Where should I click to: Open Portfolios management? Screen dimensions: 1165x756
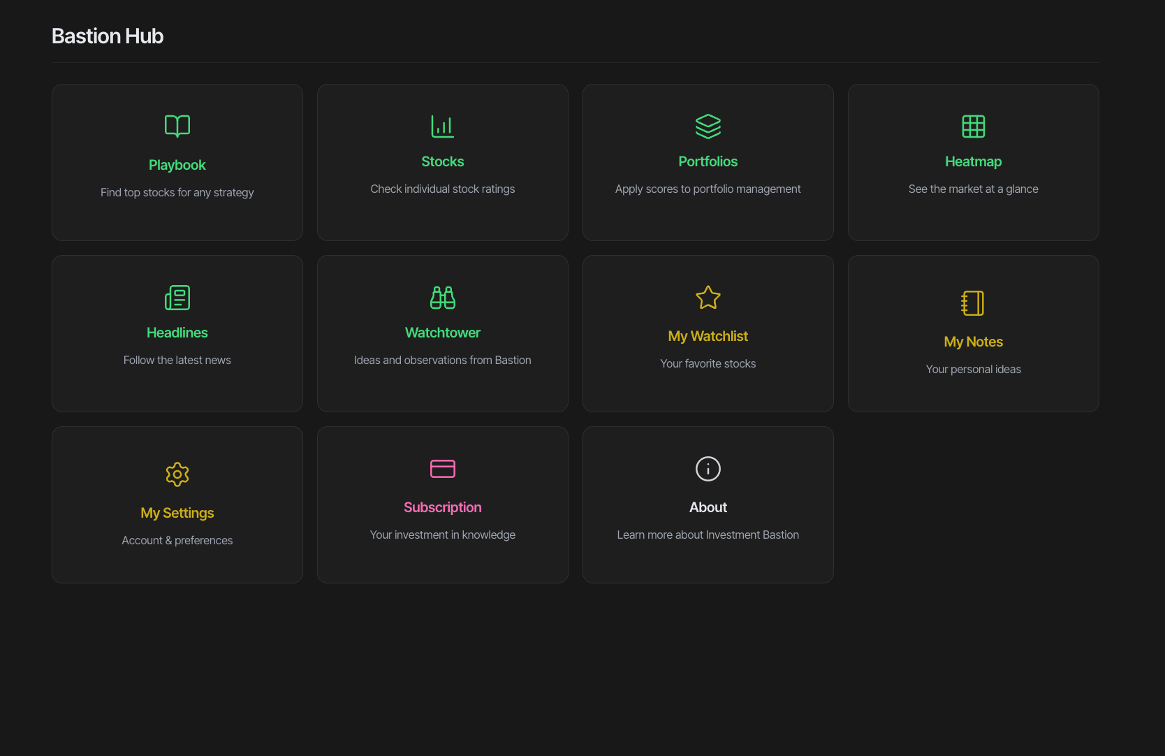point(708,162)
